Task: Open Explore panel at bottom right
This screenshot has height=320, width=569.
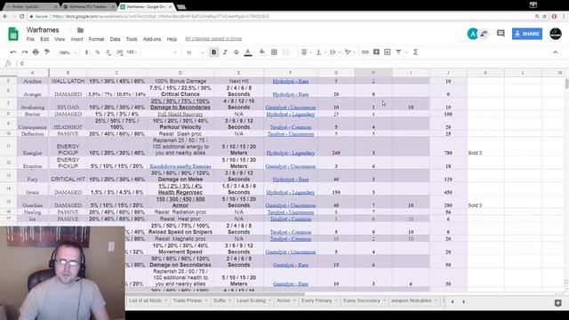Action: (558, 302)
